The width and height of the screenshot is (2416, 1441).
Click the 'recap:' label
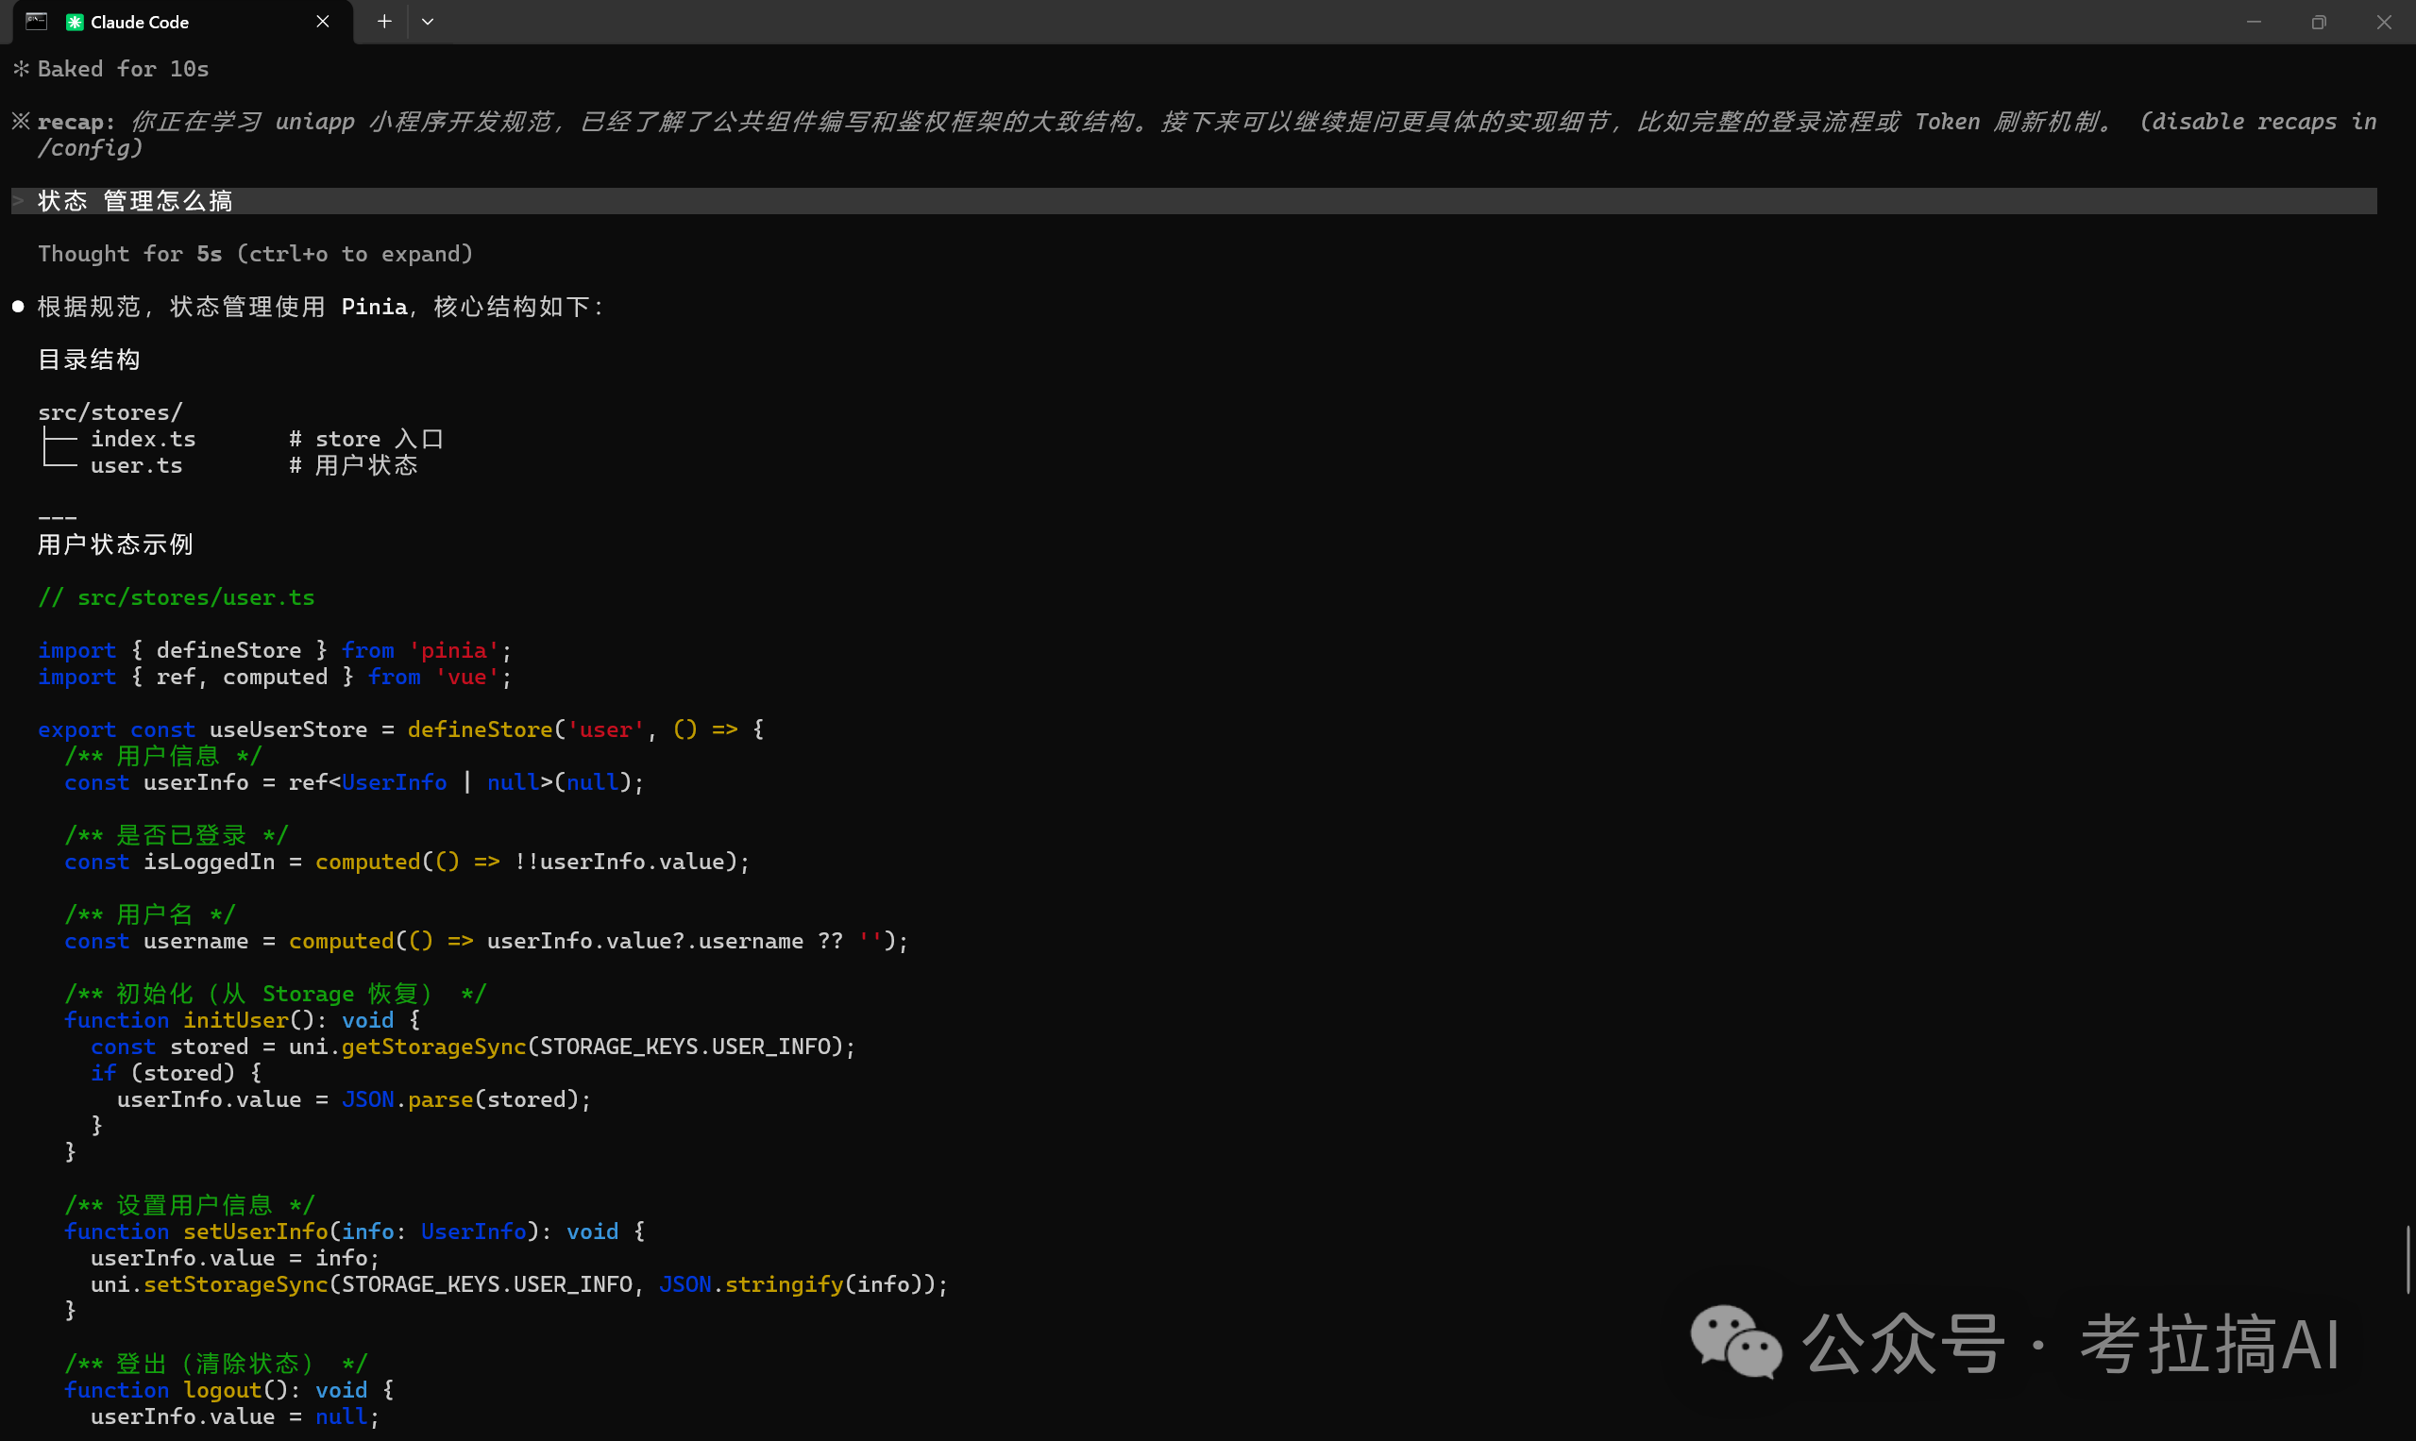tap(76, 123)
